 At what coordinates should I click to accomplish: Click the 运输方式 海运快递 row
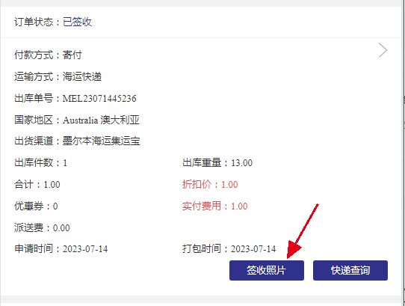click(58, 76)
